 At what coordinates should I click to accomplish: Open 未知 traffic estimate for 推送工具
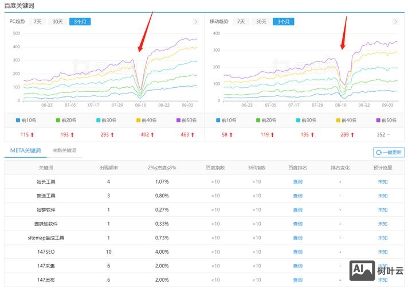coord(382,196)
